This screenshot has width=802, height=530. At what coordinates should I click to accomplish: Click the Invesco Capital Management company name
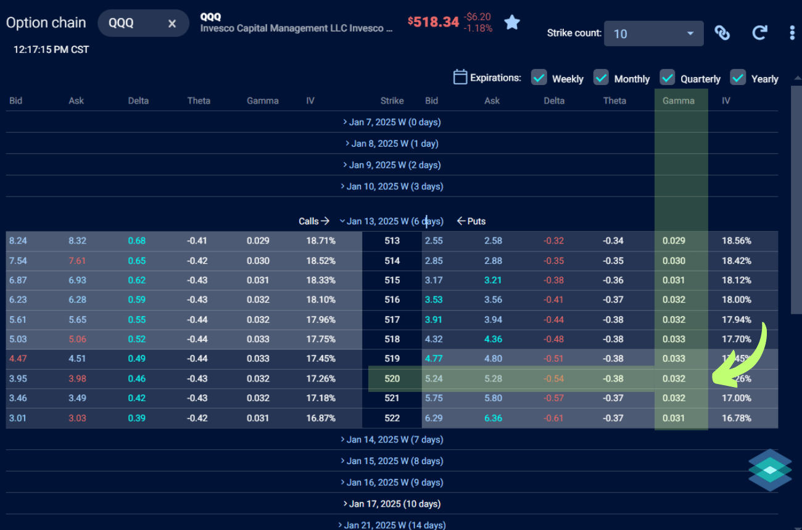click(296, 28)
